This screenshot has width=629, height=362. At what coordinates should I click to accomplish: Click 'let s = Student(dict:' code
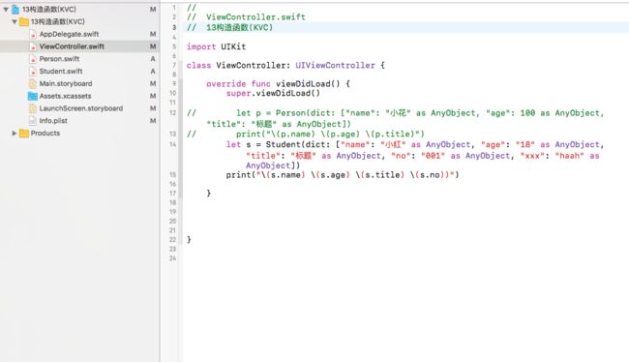(x=280, y=144)
